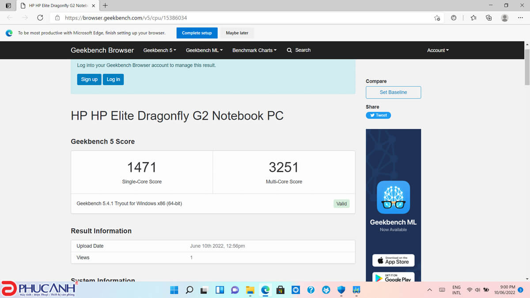Open the blue wolf icon app on taskbar
This screenshot has width=530, height=298.
click(326, 290)
